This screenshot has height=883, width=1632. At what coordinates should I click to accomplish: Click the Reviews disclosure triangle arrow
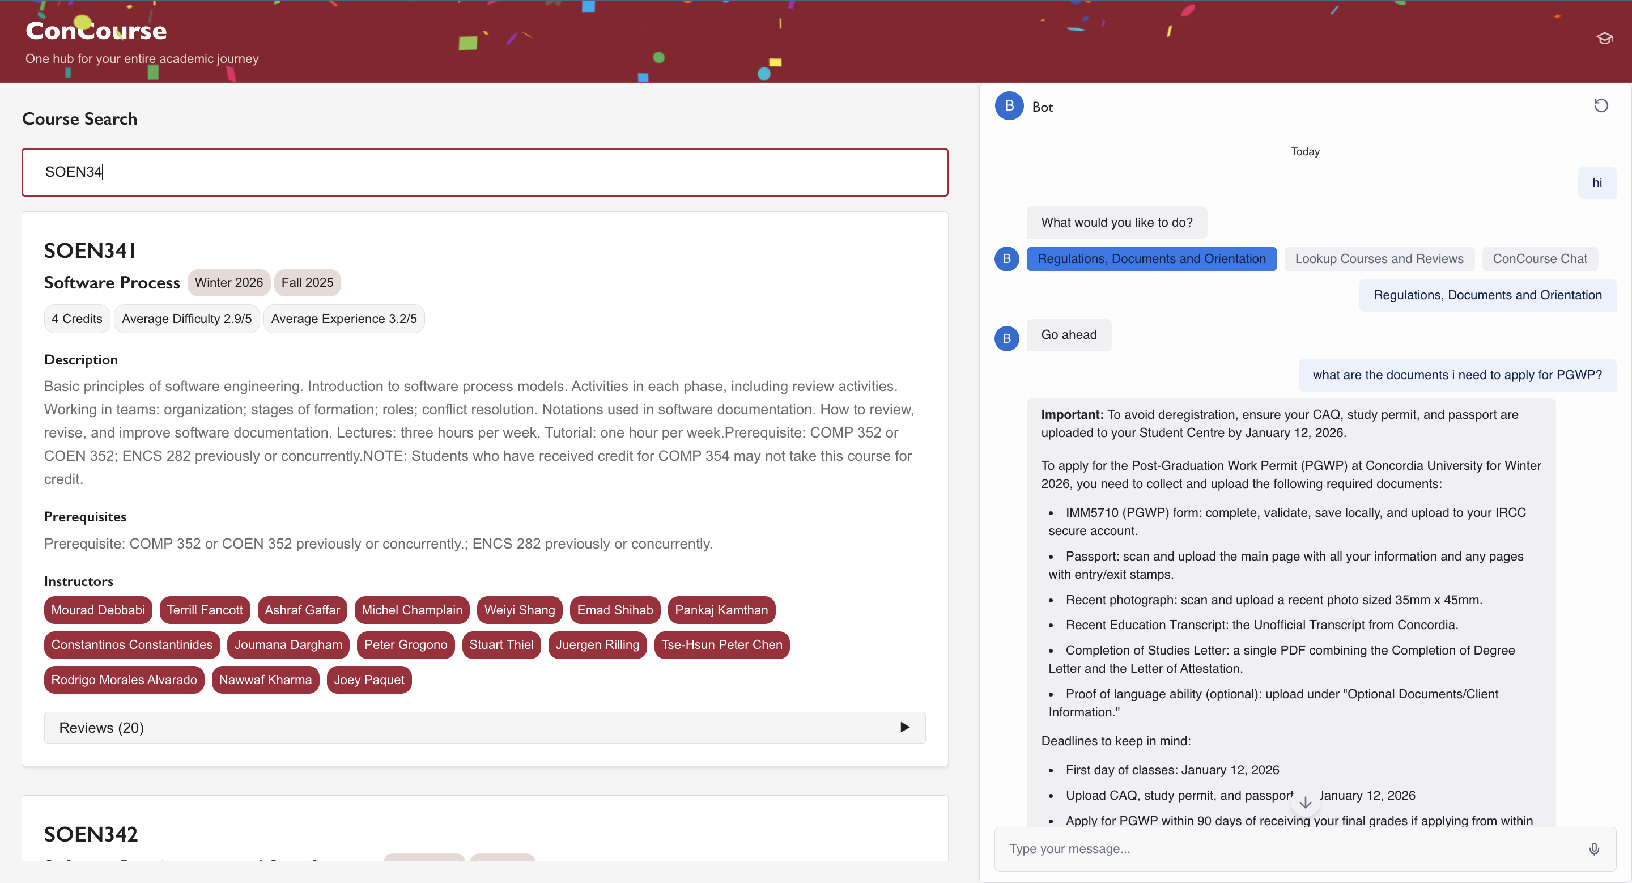pyautogui.click(x=905, y=727)
